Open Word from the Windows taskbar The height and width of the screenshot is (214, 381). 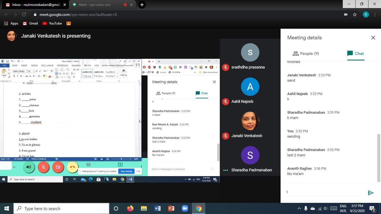157,208
